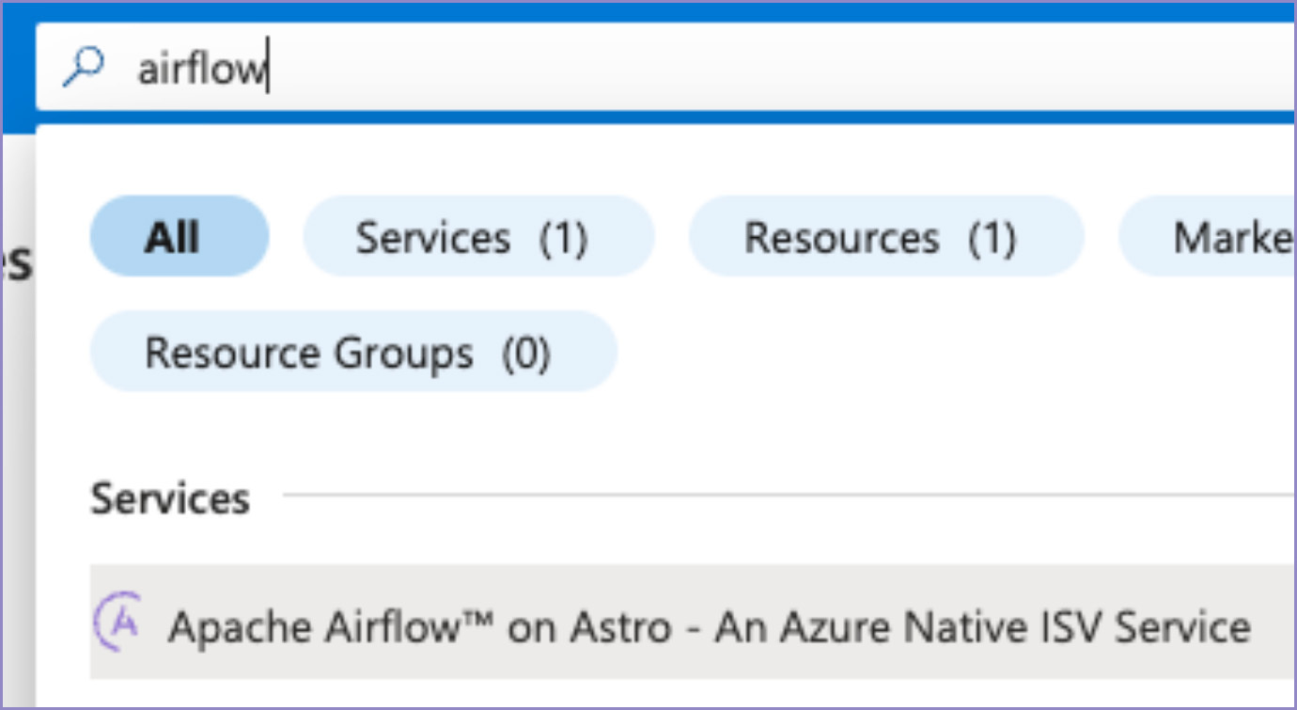Click the magnifying glass search icon
This screenshot has height=710, width=1297.
[83, 68]
